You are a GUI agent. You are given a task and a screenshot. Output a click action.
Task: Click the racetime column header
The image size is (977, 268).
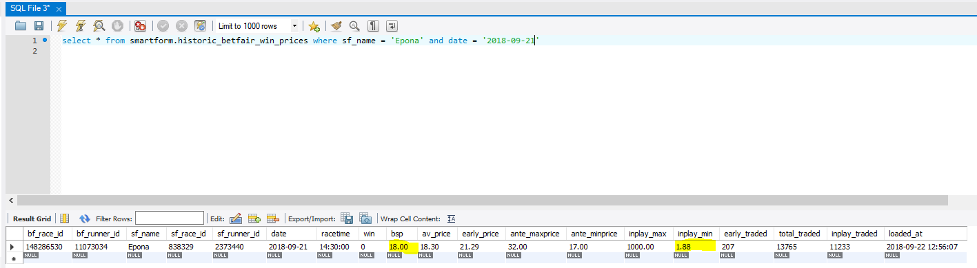pyautogui.click(x=338, y=234)
